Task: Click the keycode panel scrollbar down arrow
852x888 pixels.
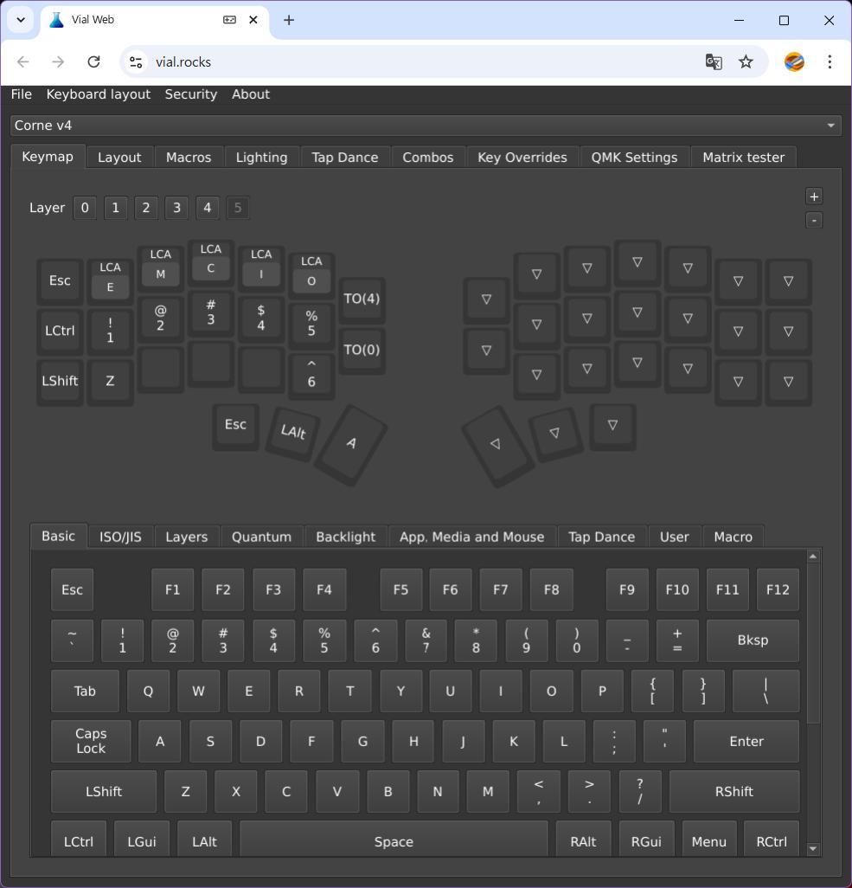Action: pyautogui.click(x=813, y=848)
